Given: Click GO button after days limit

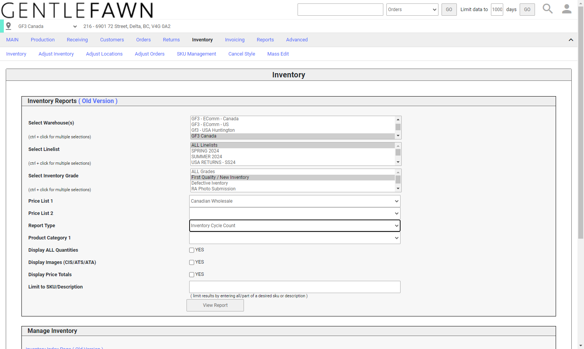Looking at the screenshot, I should [527, 10].
